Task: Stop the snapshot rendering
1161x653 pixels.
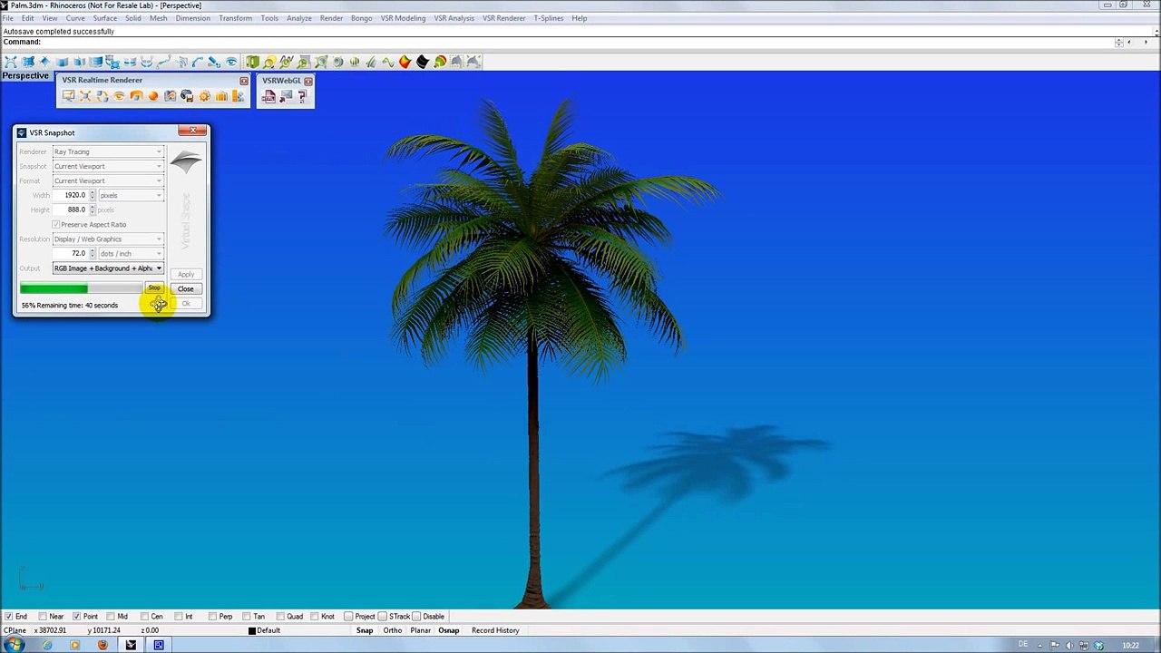Action: tap(154, 288)
